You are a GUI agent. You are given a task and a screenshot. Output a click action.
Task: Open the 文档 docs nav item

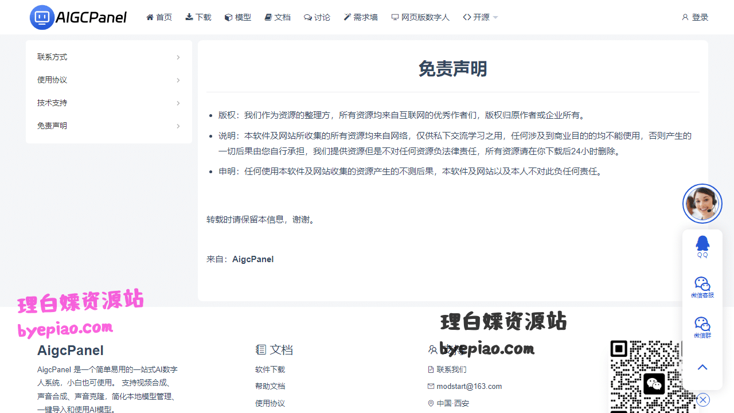[x=278, y=17]
